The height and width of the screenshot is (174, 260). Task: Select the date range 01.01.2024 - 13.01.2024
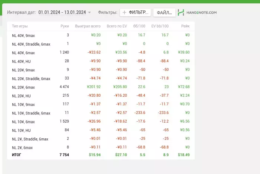click(x=62, y=12)
